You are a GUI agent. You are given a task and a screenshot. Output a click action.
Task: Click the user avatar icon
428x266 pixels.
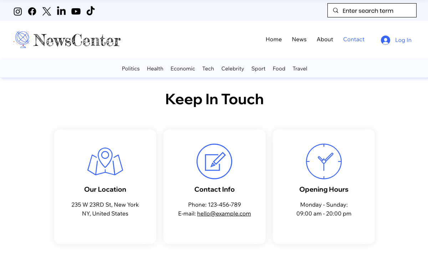coord(386,40)
